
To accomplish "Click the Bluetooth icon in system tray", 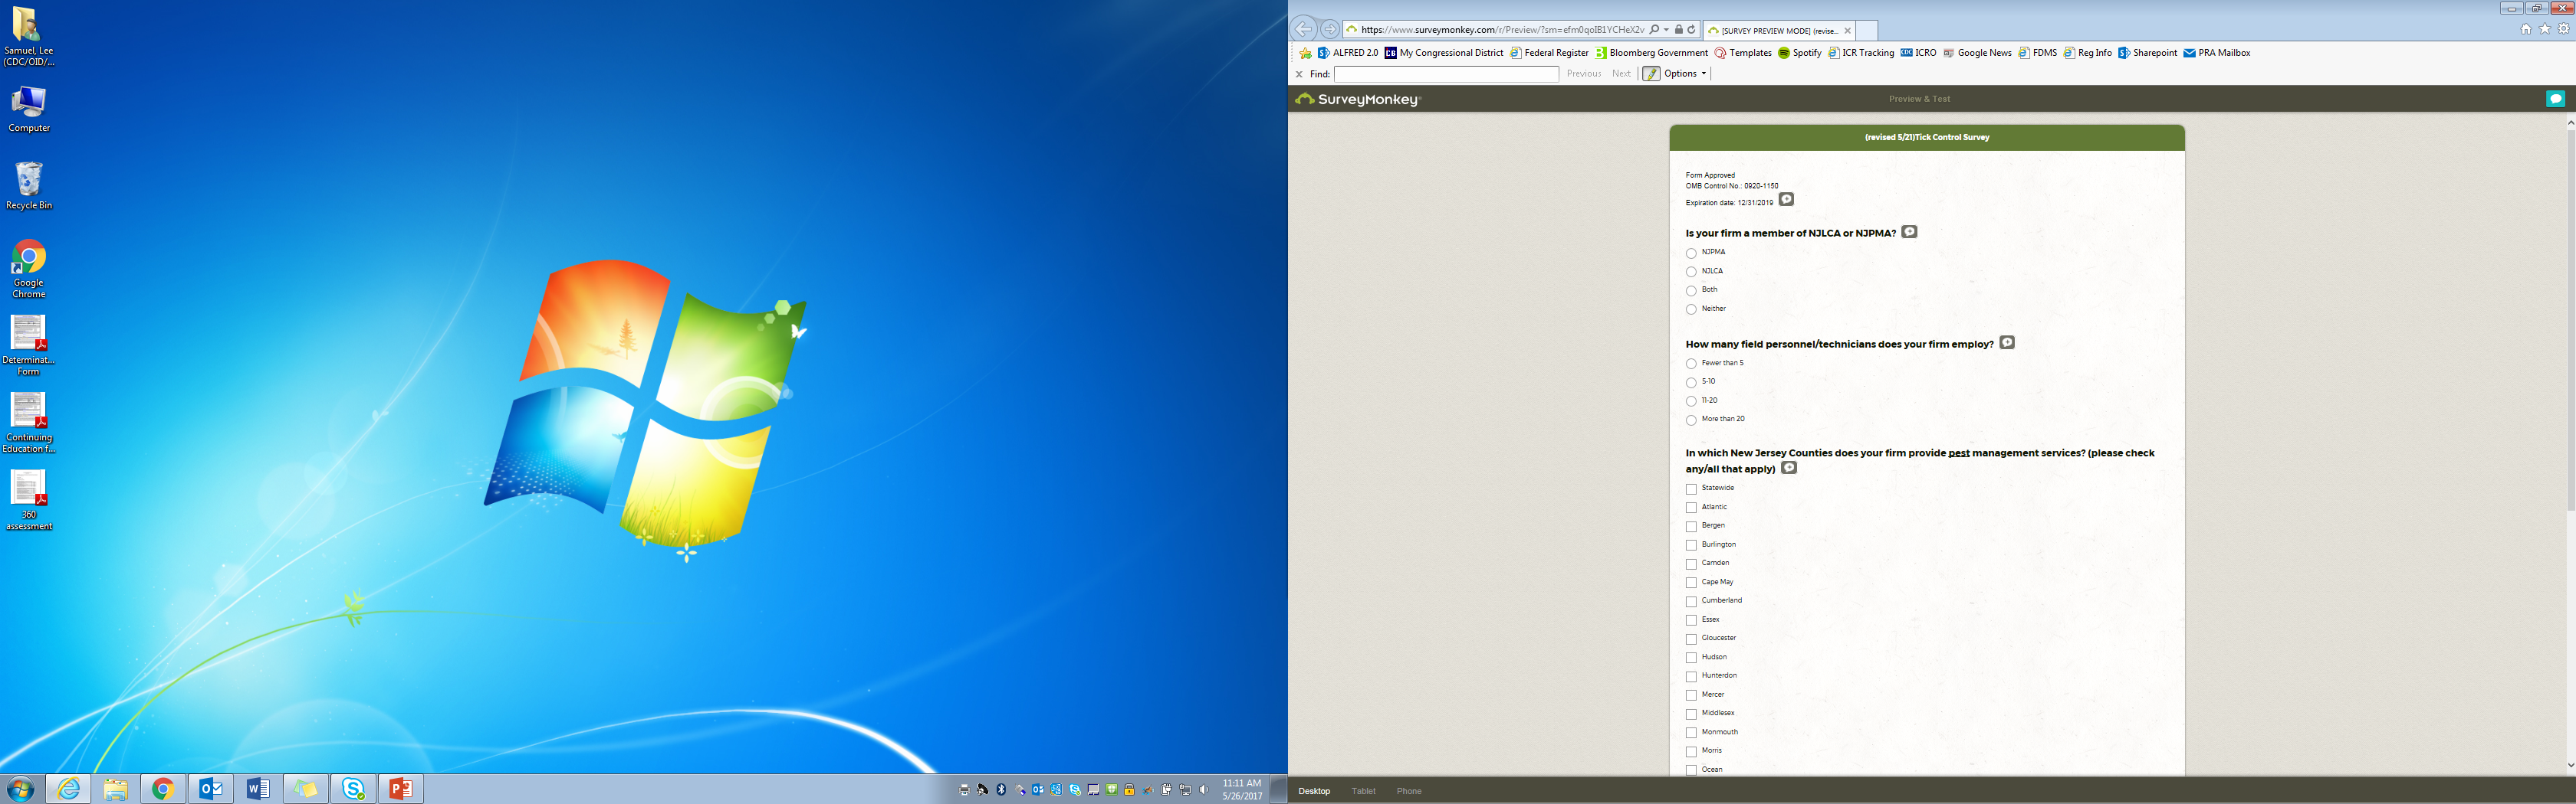I will 1001,790.
